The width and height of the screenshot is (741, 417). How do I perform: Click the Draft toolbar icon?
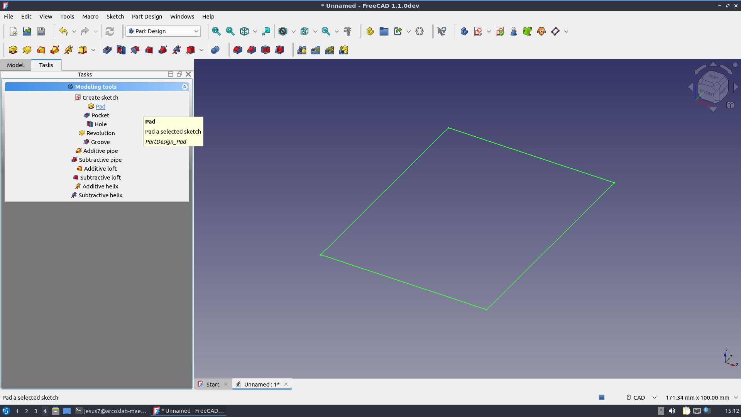[x=266, y=50]
